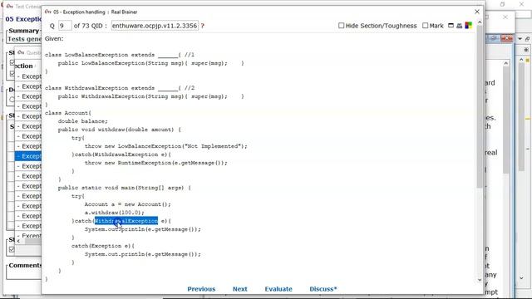532x299 pixels.
Task: Click the red question mark next to QID
Action: 203,26
